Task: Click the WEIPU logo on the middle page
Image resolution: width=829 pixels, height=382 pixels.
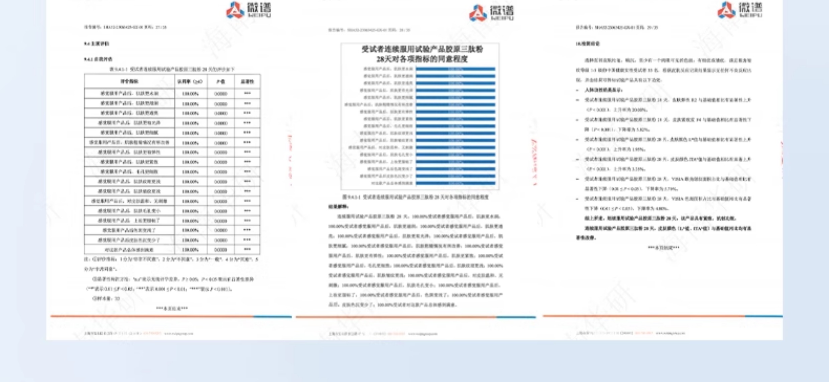Action: 491,13
